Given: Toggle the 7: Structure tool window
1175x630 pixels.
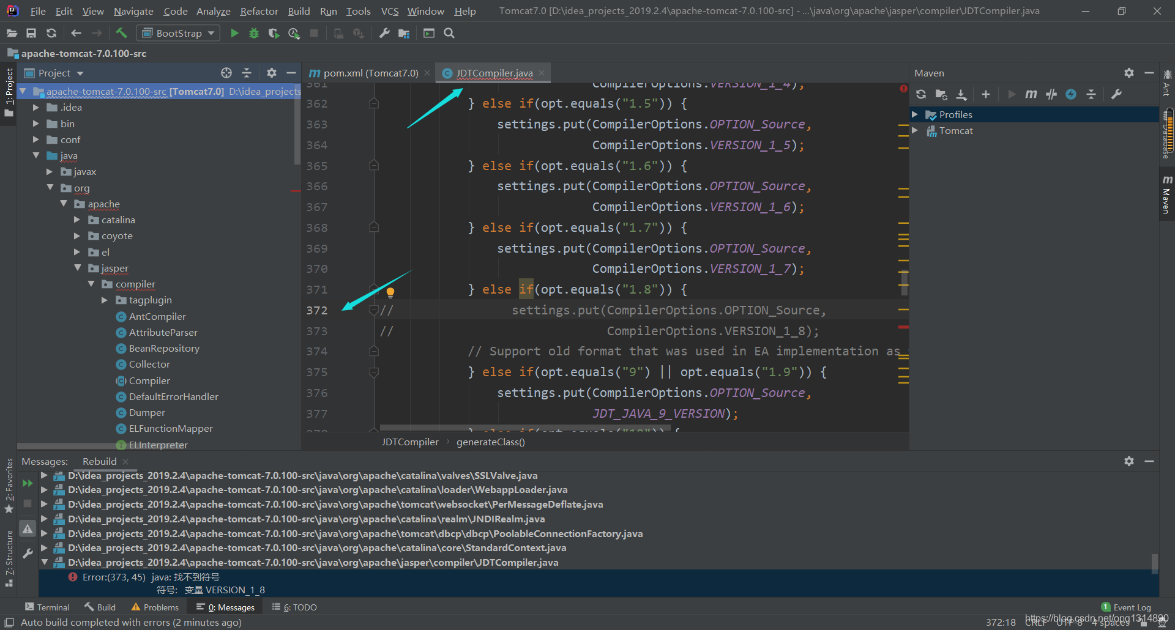Looking at the screenshot, I should 9,559.
